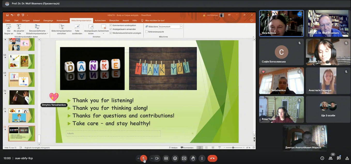This screenshot has width=351, height=164.
Task: Click 'Anzeigedauern testen' rehearse timings
Action: pyautogui.click(x=91, y=29)
